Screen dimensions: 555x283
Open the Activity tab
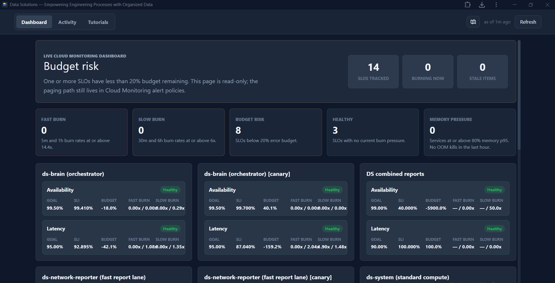[67, 22]
